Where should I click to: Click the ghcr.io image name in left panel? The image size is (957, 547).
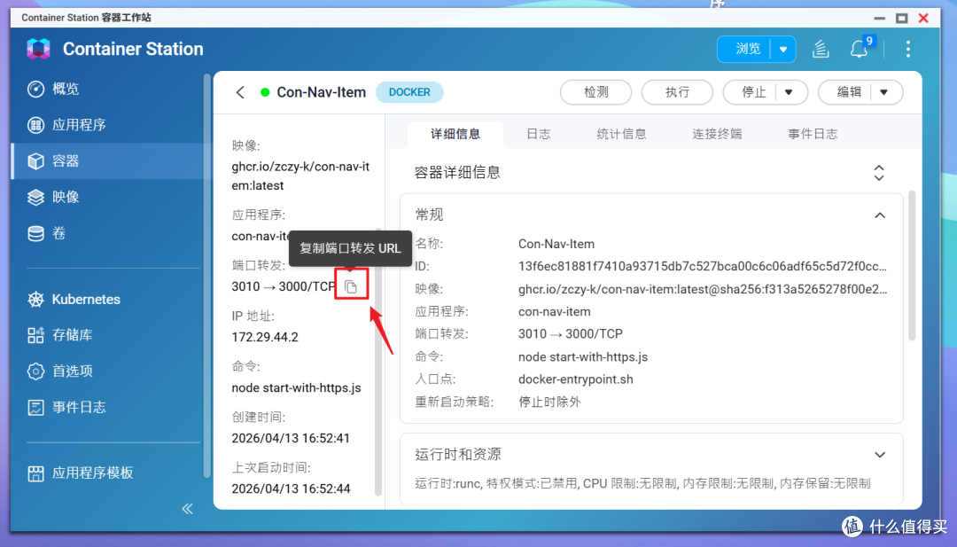click(x=300, y=176)
